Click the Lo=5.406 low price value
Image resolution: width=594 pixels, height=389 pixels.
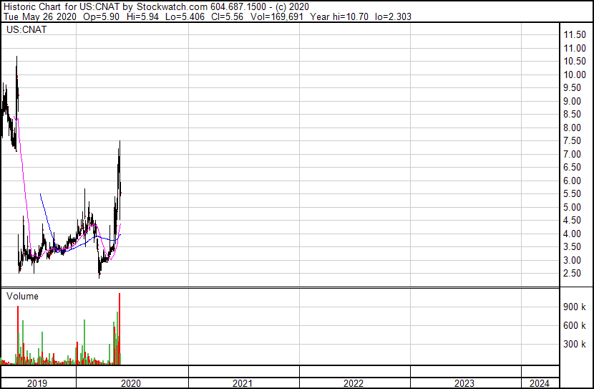coord(185,16)
